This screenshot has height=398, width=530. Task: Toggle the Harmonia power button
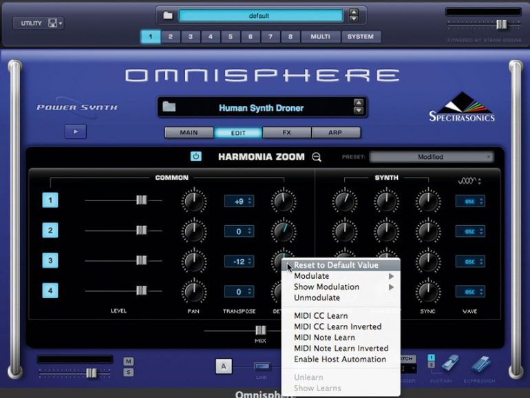click(x=195, y=156)
